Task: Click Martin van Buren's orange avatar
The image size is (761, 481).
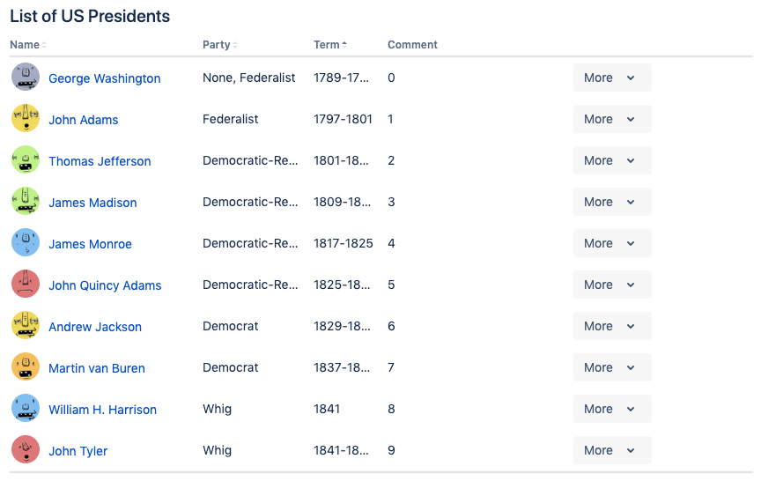Action: click(x=26, y=367)
